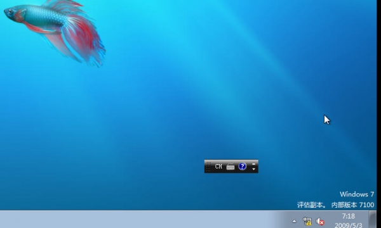
Task: Click the muted volume speaker icon
Action: tap(320, 222)
